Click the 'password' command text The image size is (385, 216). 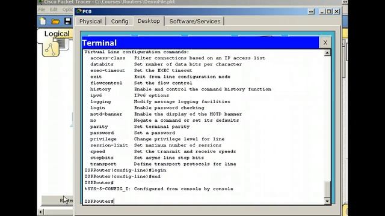point(102,133)
